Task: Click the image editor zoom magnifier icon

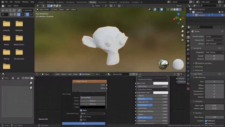Action: click(x=31, y=83)
